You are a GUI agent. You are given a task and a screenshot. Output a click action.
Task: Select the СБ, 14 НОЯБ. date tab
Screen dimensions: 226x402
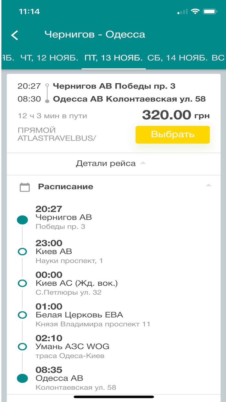coord(178,58)
